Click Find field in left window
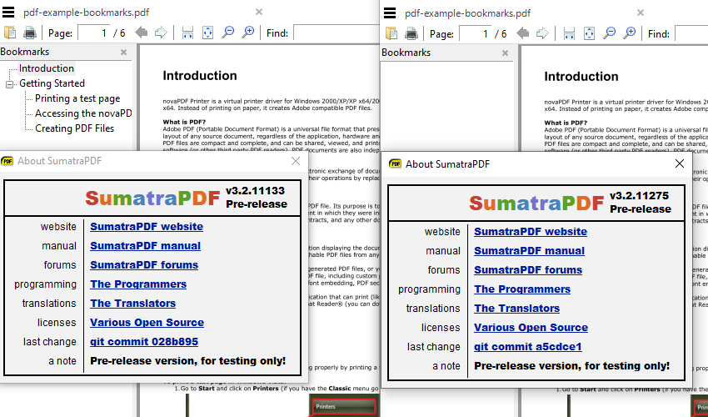This screenshot has width=708, height=417. tap(337, 33)
